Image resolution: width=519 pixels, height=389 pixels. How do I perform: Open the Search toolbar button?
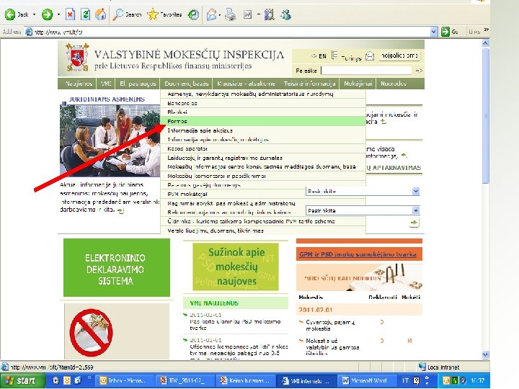(127, 14)
